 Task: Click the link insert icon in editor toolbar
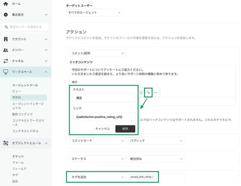pyautogui.click(x=148, y=92)
